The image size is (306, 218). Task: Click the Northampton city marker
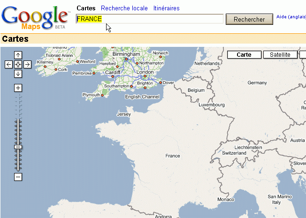(x=137, y=63)
